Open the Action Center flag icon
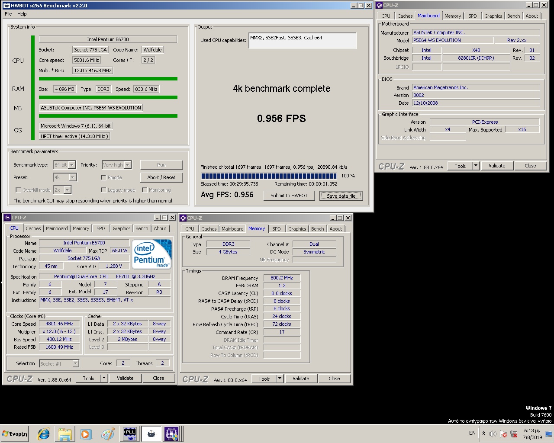Screen dimensions: 554x443 tap(503, 433)
